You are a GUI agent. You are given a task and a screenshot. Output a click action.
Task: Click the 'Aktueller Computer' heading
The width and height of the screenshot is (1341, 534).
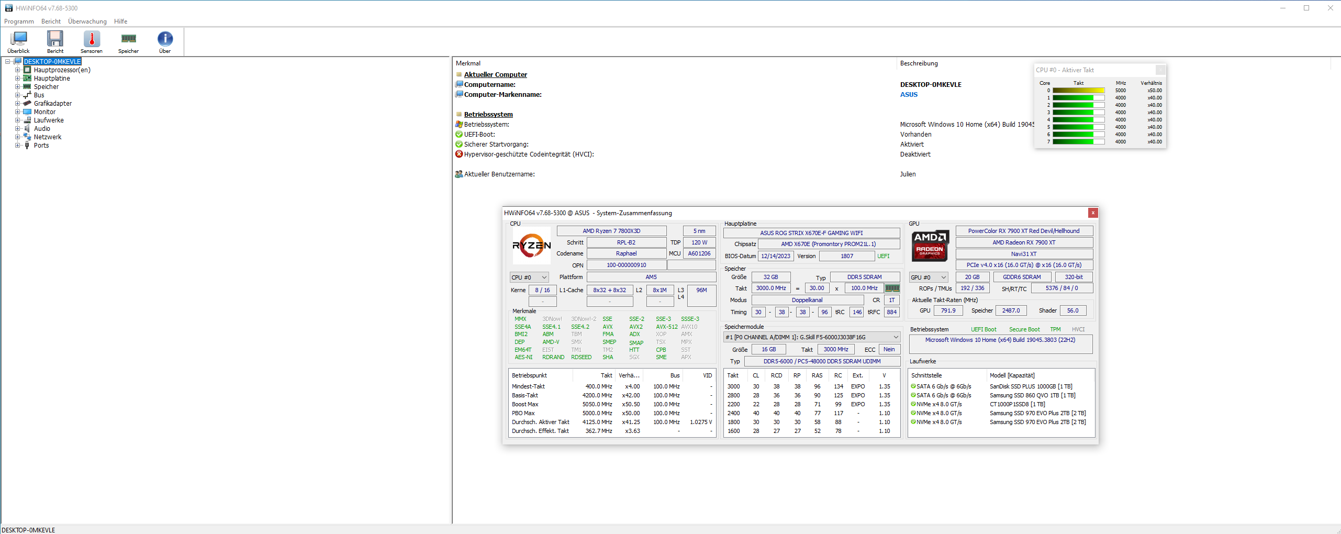click(496, 75)
